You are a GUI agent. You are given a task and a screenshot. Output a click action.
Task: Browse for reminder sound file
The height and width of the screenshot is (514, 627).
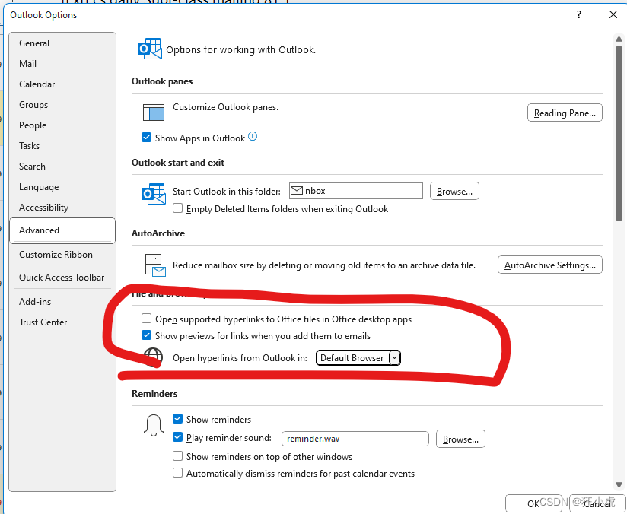click(x=460, y=439)
